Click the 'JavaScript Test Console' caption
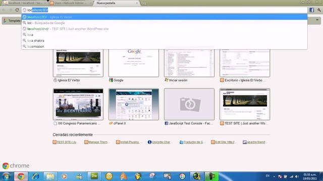 pos(191,123)
